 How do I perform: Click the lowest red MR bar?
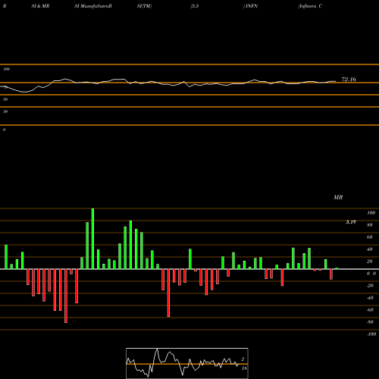66,296
